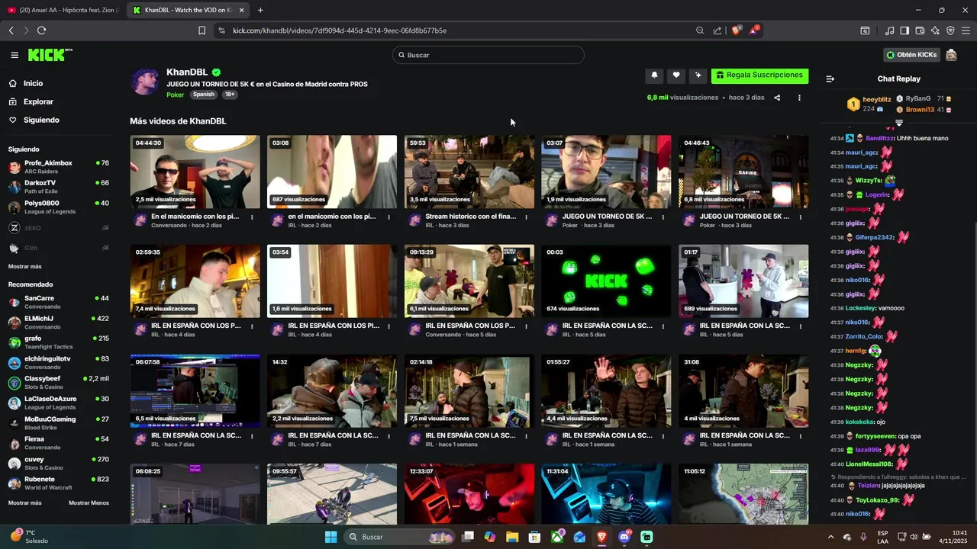This screenshot has width=977, height=549.
Task: Open the Poker category link
Action: click(175, 95)
